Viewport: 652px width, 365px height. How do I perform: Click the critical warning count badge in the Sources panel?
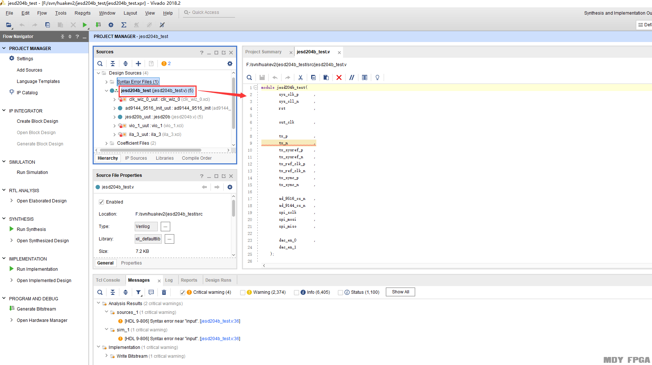tap(166, 64)
